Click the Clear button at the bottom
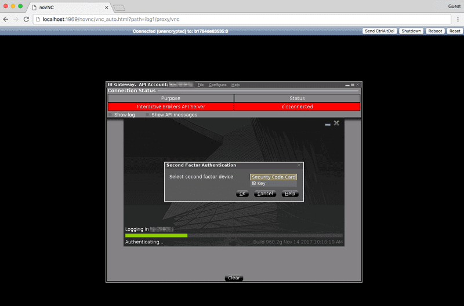Screen dimensions: 464x306 (234, 278)
